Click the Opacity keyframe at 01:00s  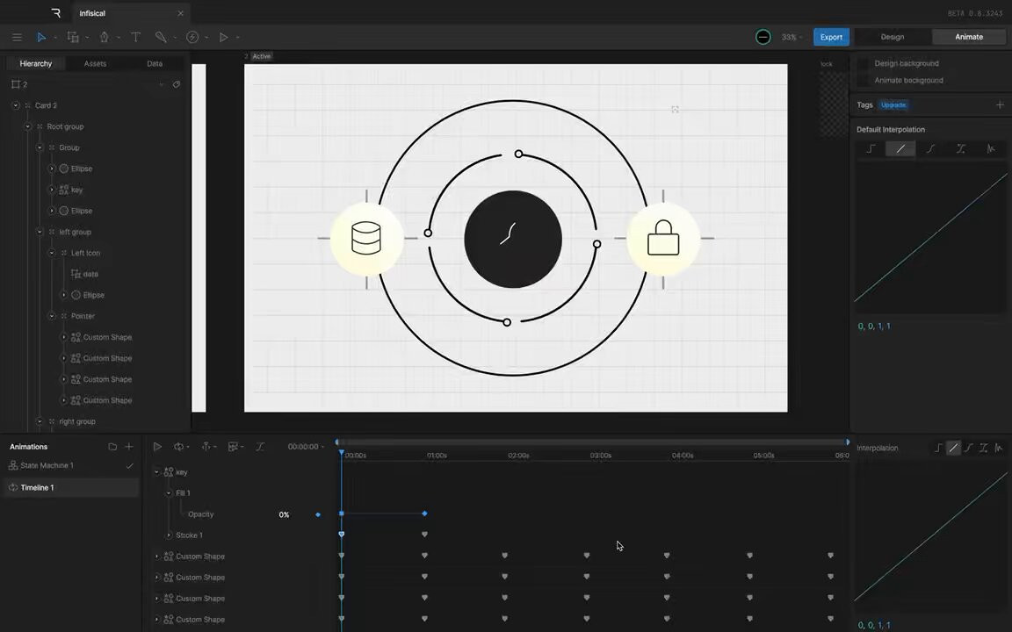pos(424,513)
